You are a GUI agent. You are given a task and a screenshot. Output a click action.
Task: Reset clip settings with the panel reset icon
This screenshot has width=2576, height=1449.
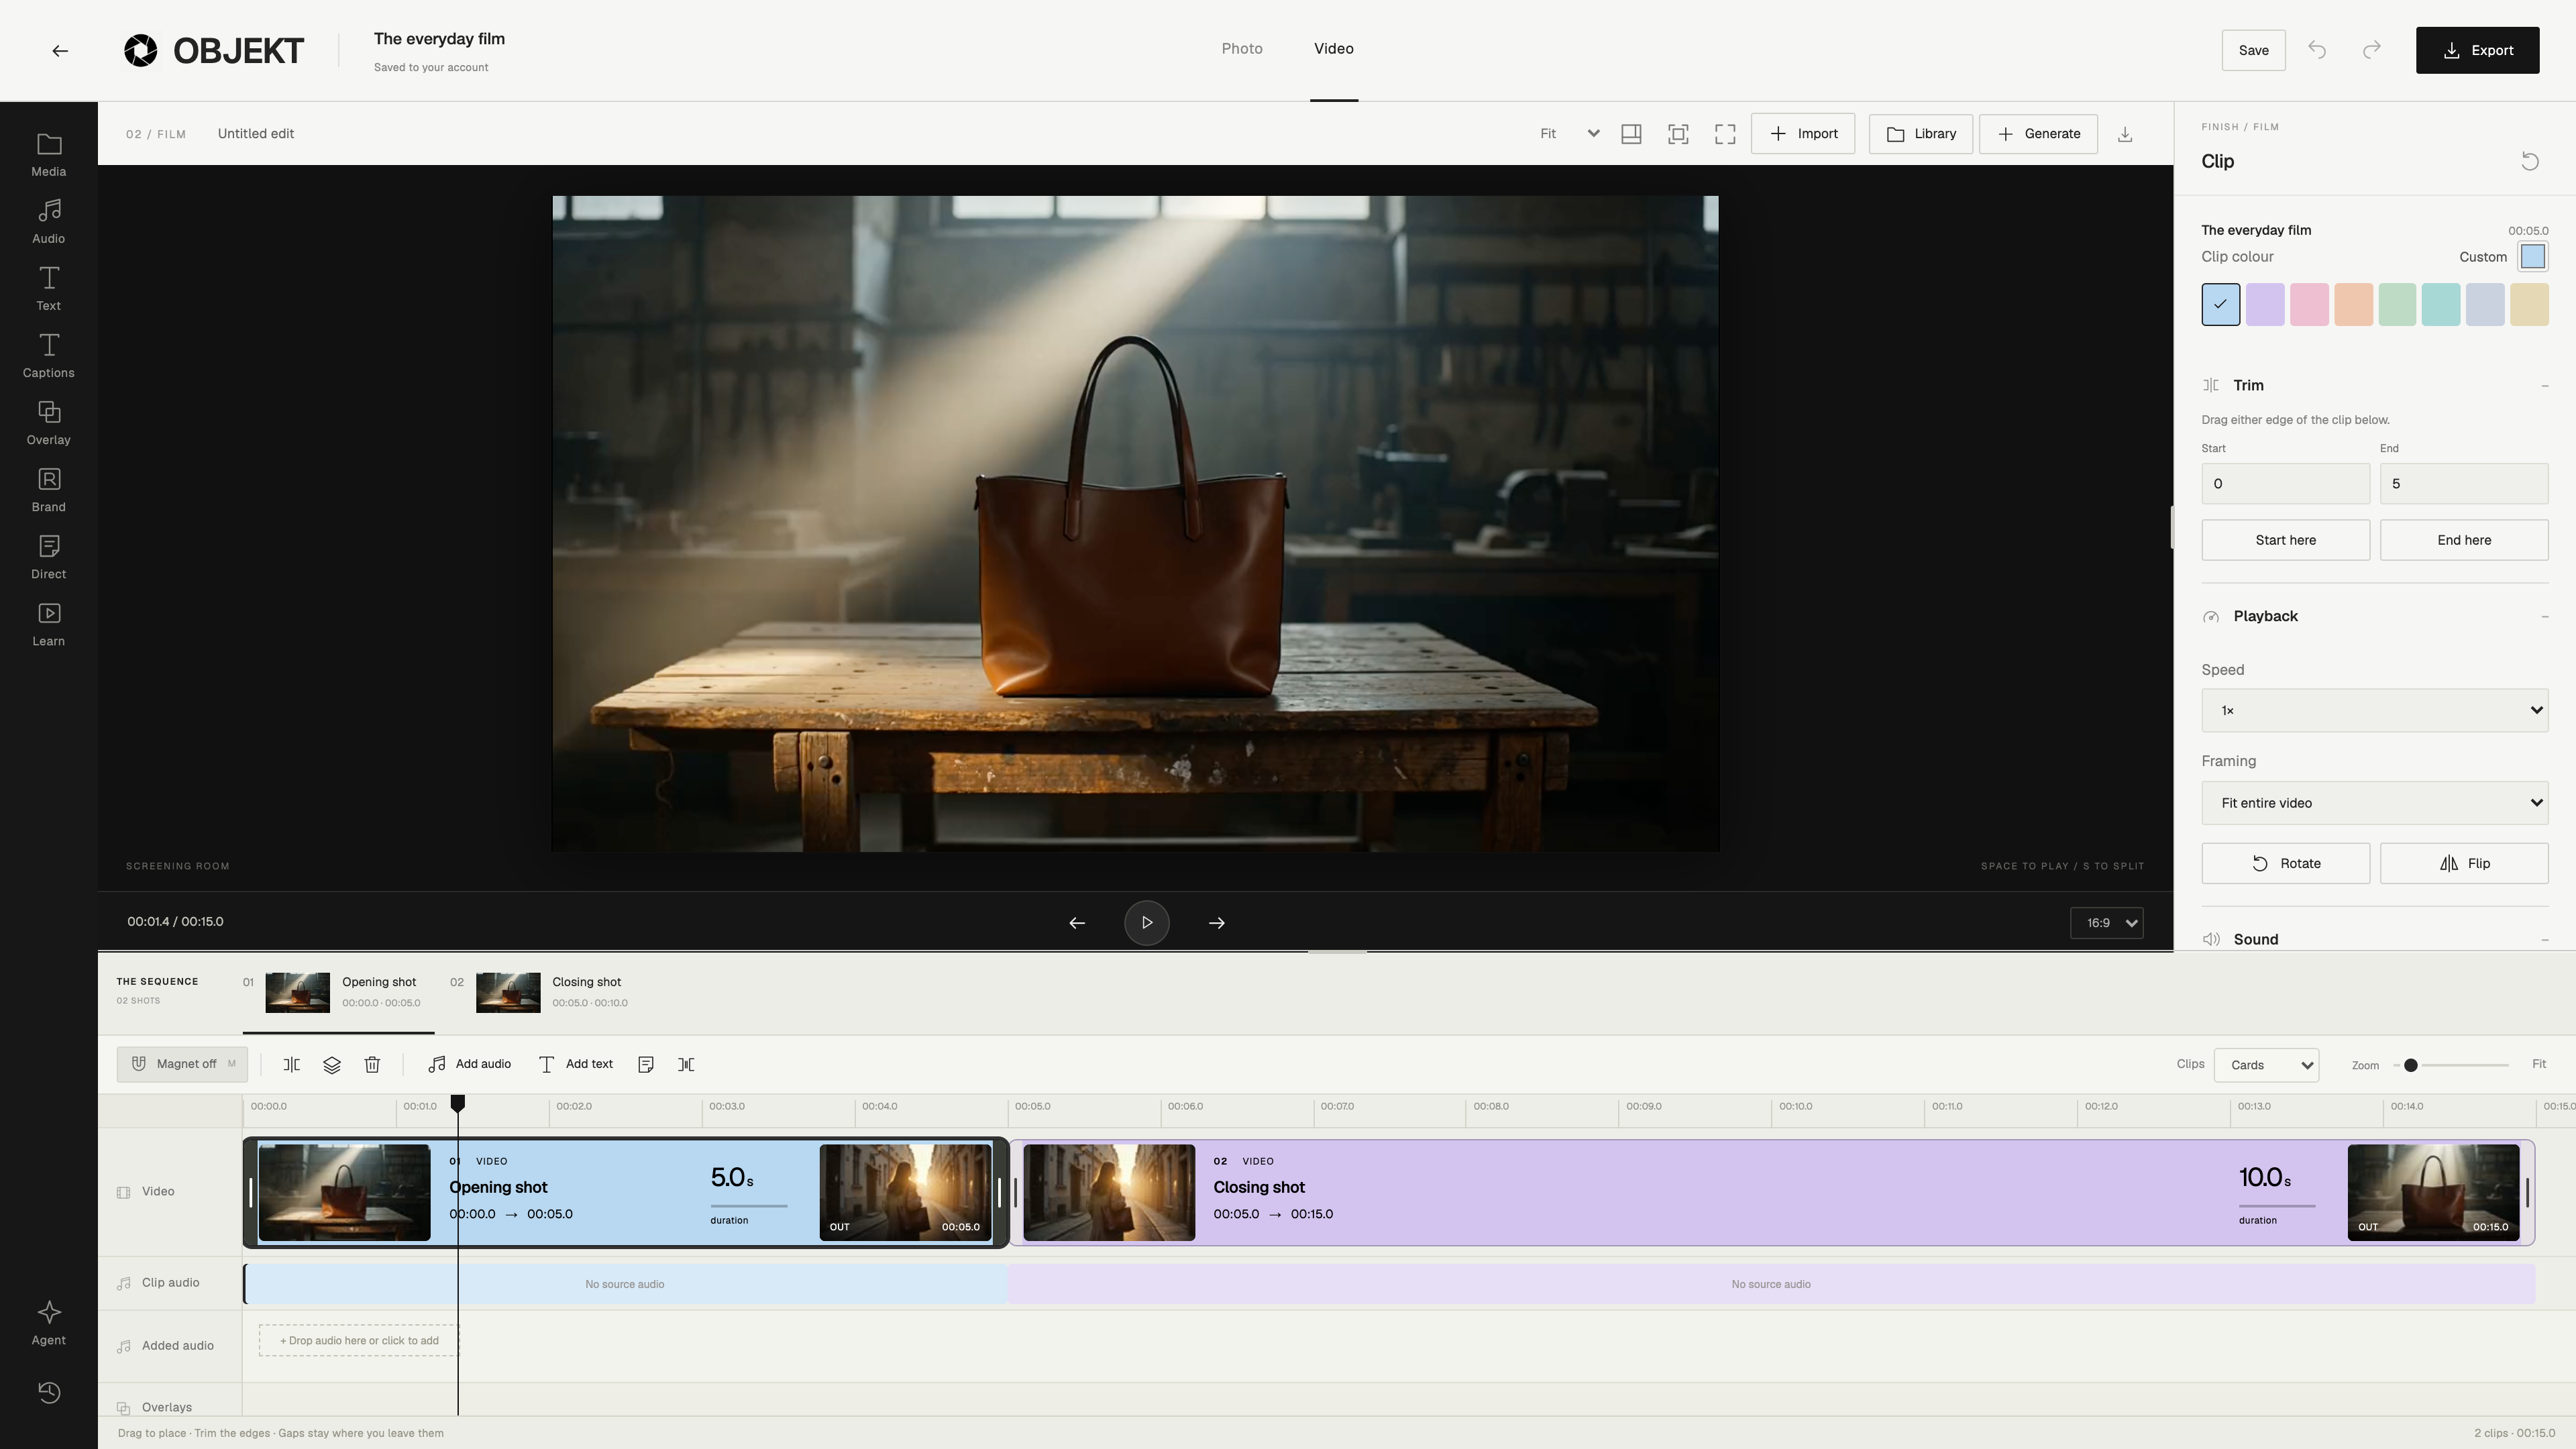[2530, 161]
